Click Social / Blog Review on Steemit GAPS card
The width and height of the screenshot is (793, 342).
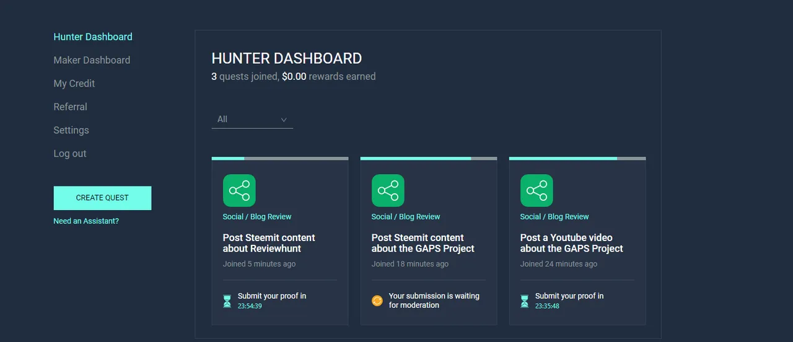[x=406, y=217]
